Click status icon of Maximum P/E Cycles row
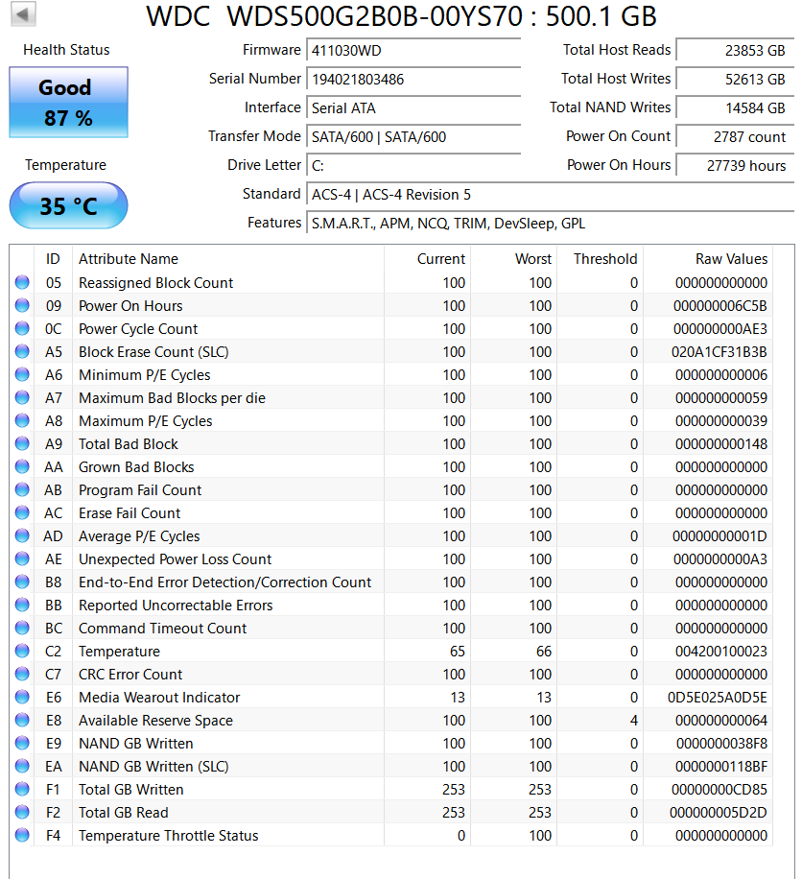 22,420
